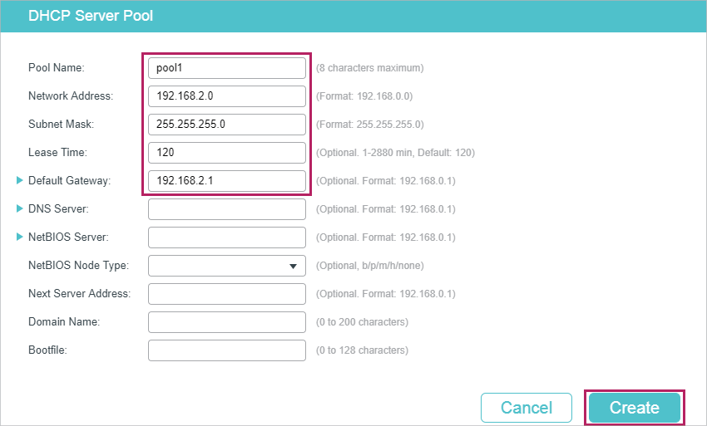Select the Network Address input field
The image size is (707, 426).
pyautogui.click(x=227, y=96)
